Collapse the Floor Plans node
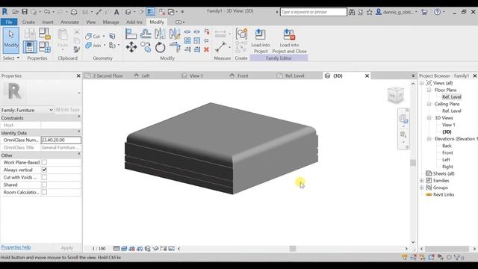This screenshot has height=269, width=478. coord(429,90)
